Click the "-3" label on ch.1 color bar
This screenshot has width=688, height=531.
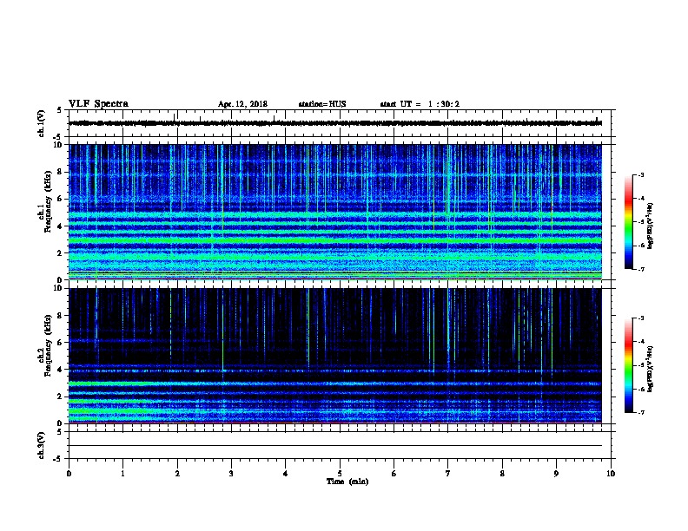tap(640, 174)
